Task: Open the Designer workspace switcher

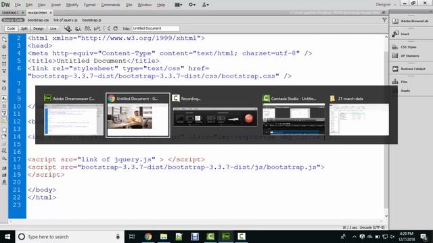Action: point(386,5)
